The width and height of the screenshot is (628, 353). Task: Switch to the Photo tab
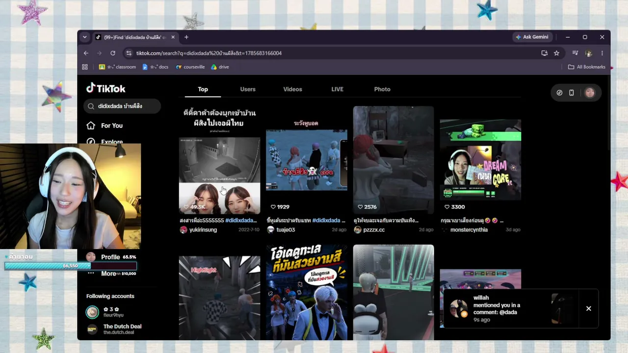coord(382,89)
